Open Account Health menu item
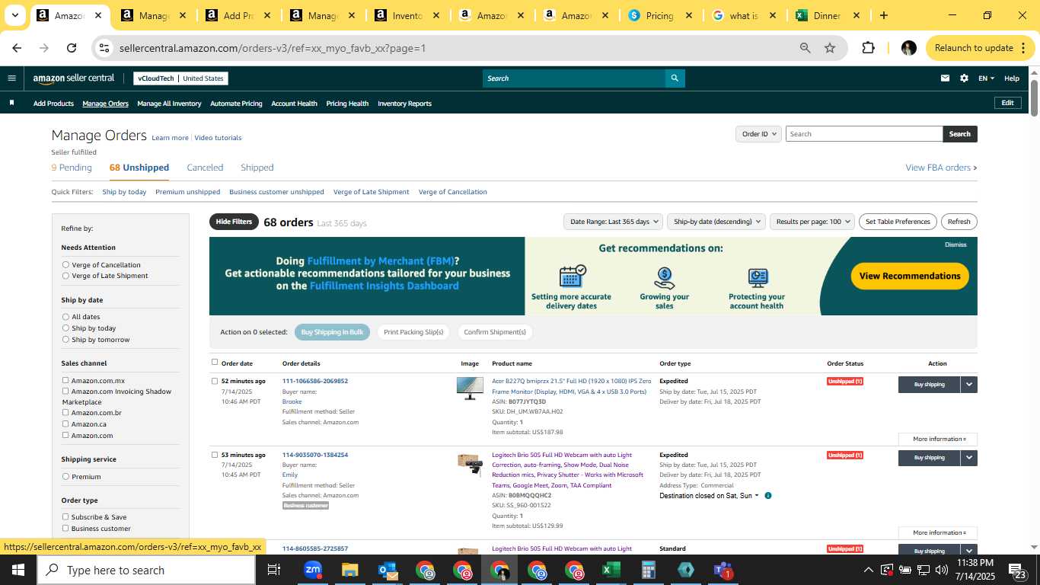Screen dimensions: 1040x585 (294, 104)
